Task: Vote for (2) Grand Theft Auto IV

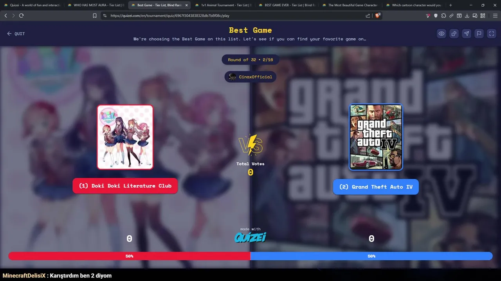Action: [376, 187]
